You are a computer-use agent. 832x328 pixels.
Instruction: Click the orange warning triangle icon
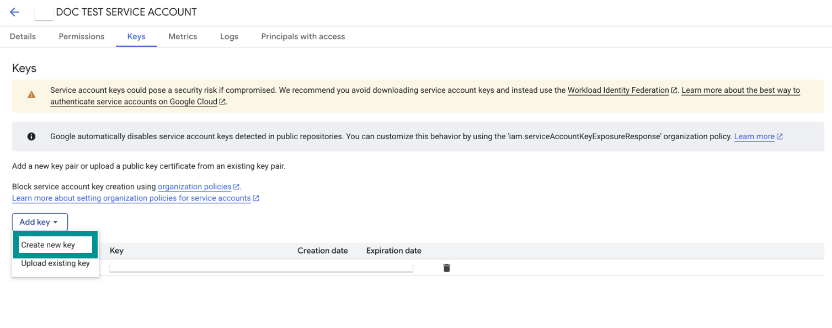[x=31, y=94]
